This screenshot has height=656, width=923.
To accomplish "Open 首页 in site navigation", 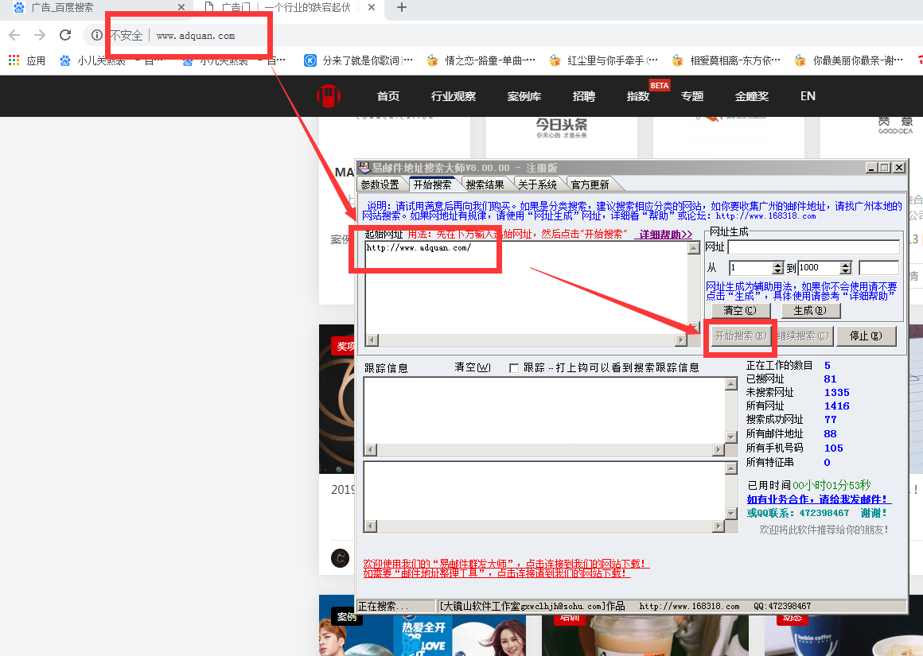I will point(388,96).
